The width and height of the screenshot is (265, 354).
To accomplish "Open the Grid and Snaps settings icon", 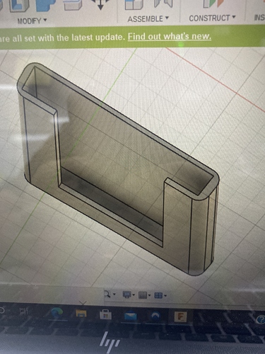I will pyautogui.click(x=144, y=295).
